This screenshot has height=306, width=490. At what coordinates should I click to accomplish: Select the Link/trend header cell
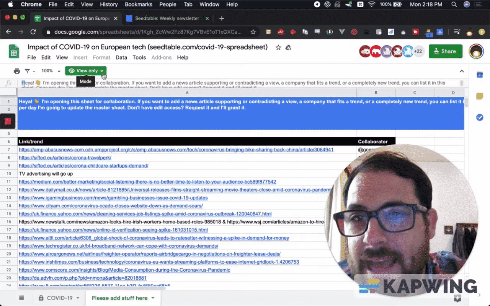[187, 142]
